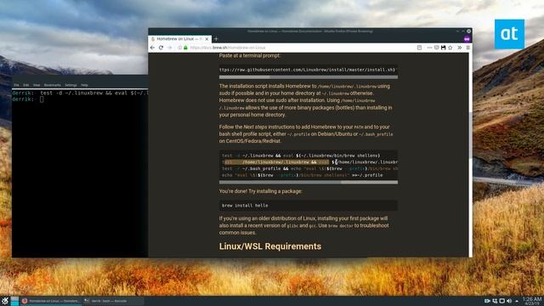Click the system tray camera icon
This screenshot has height=306, width=544.
[x=487, y=301]
